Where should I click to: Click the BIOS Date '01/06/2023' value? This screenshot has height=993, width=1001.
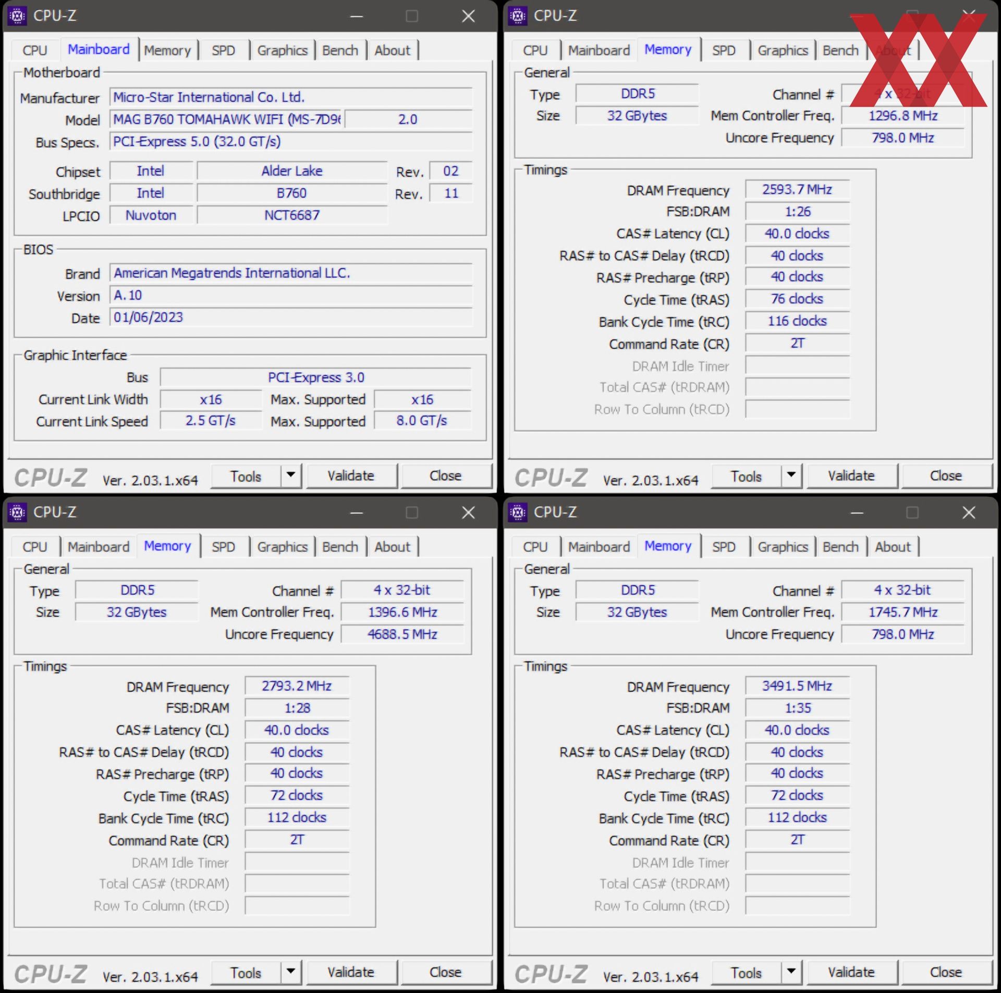click(x=291, y=317)
